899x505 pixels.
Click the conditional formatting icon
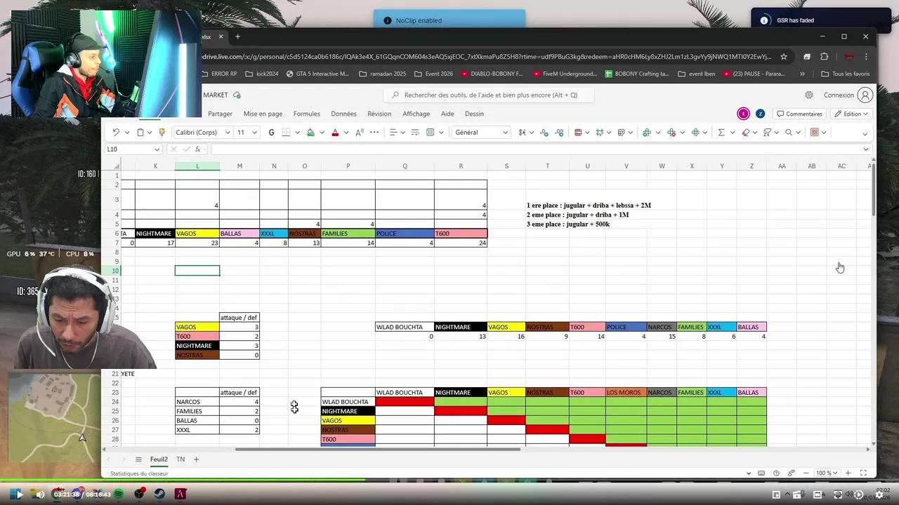(578, 133)
